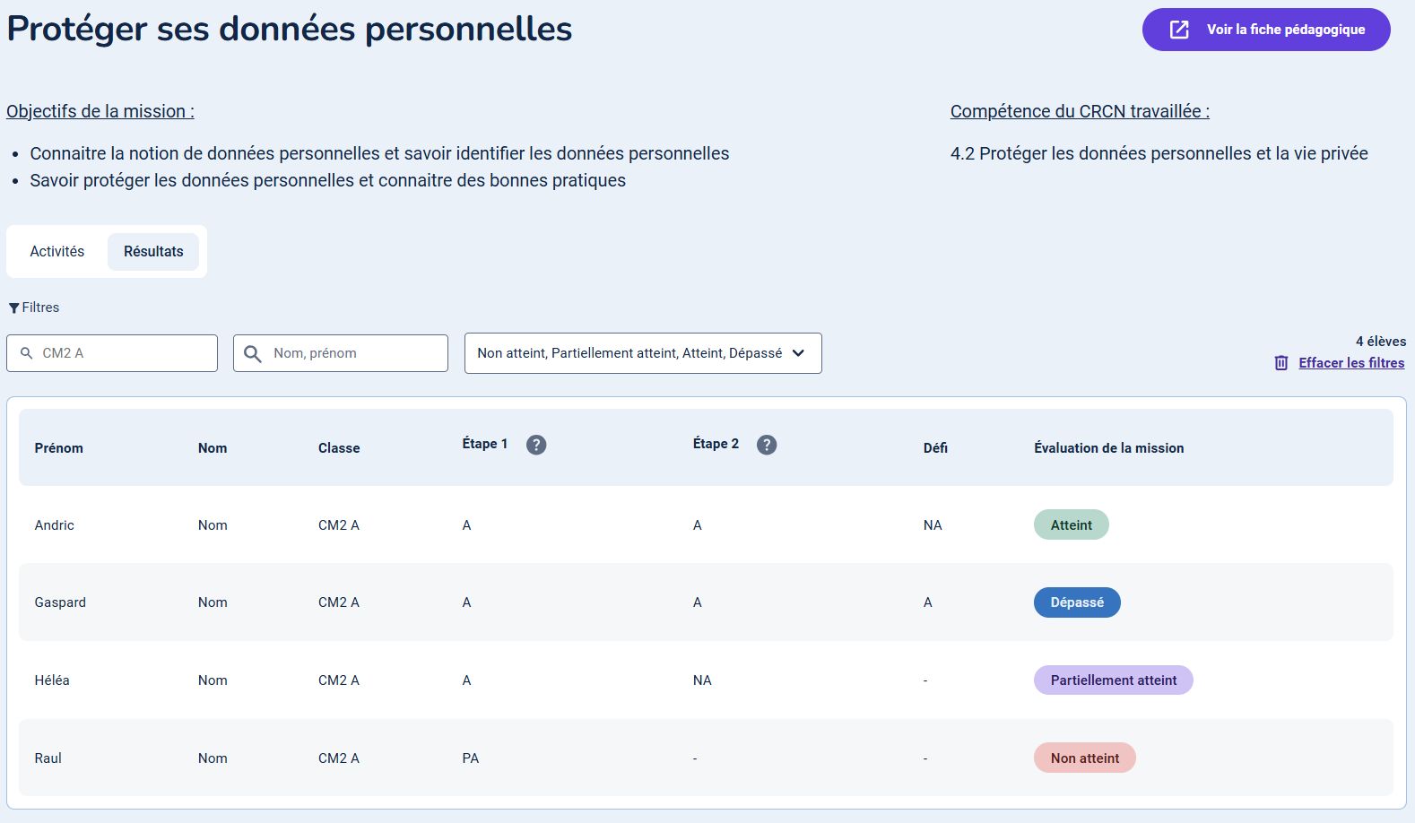Screen dimensions: 1415x823
Task: Click the Objectifs de la mission heading
Action: click(100, 111)
